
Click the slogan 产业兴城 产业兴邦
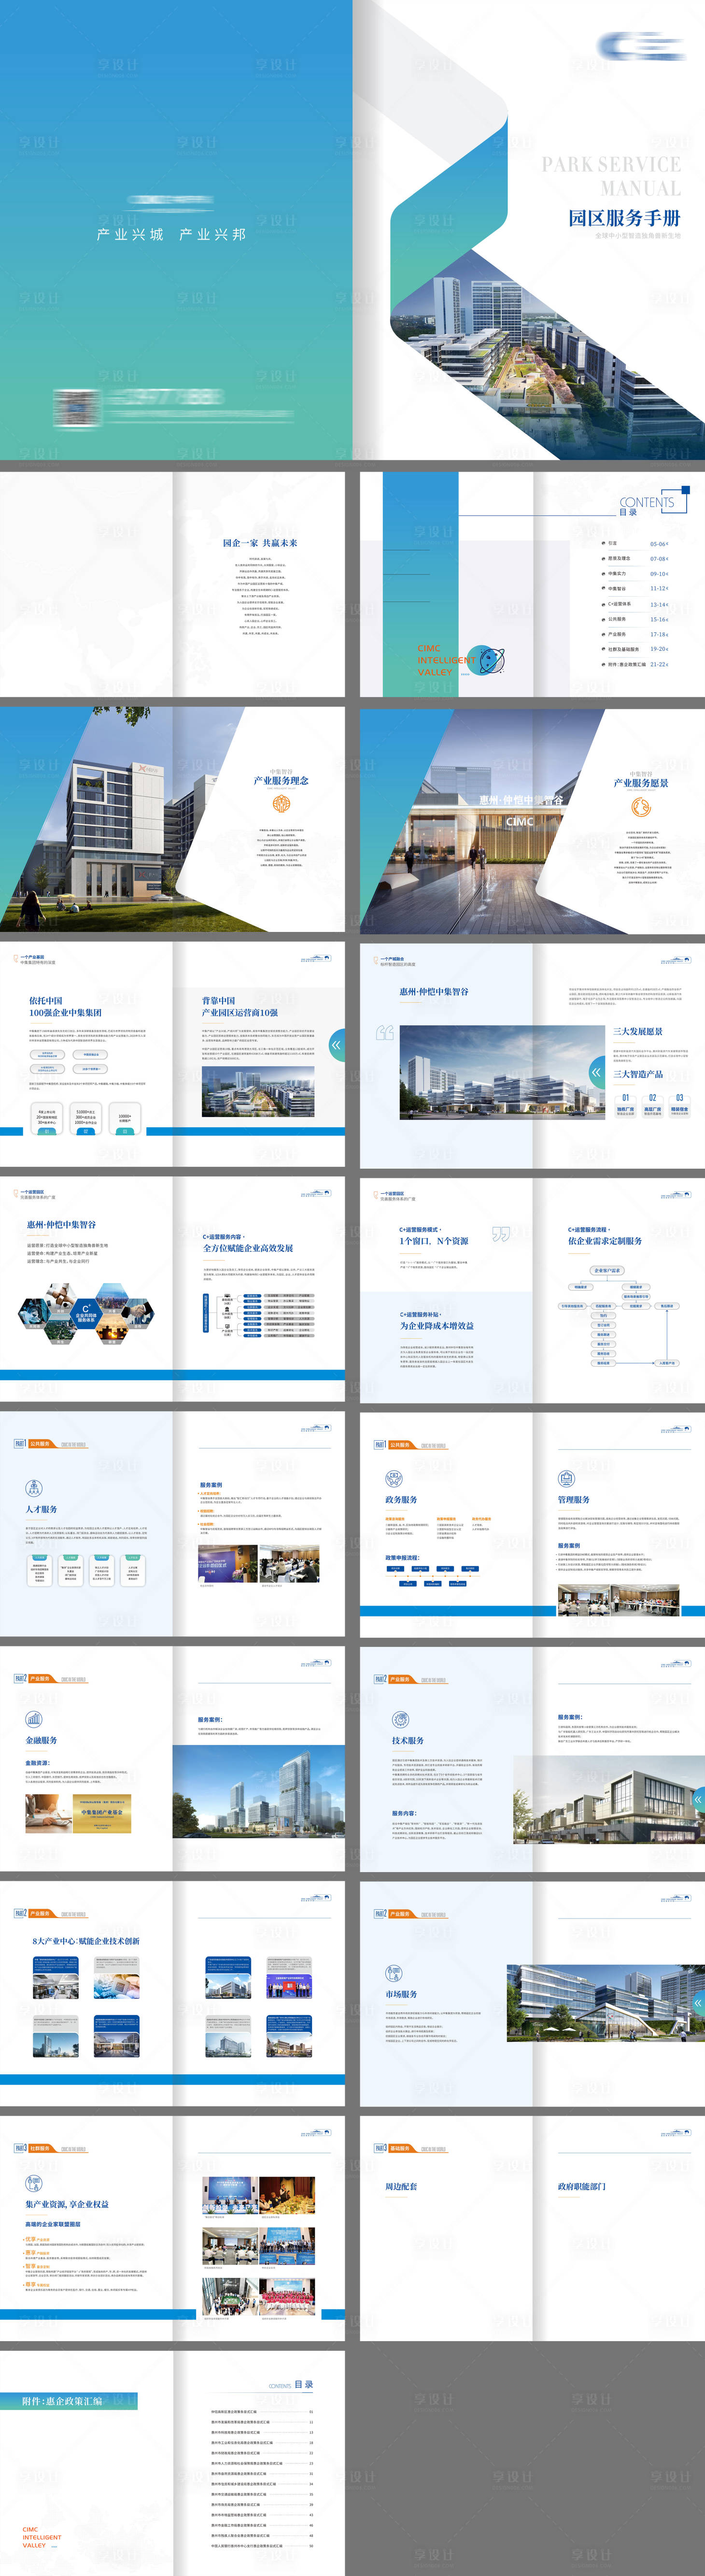coord(171,234)
